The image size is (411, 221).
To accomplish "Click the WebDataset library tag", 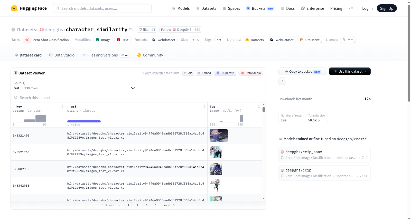I will pyautogui.click(x=282, y=40).
